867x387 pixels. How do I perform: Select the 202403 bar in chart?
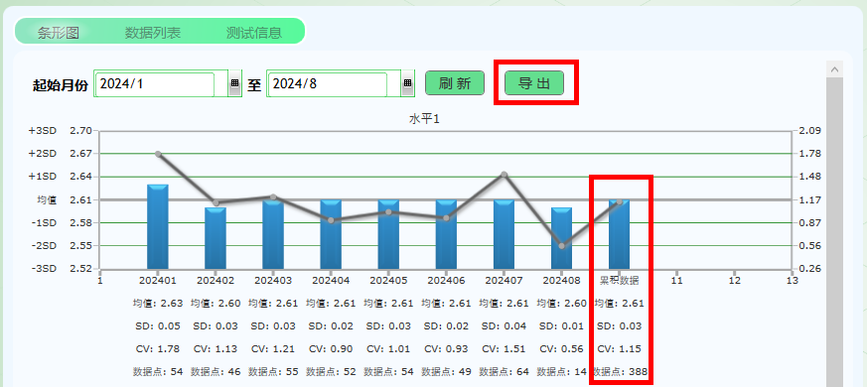273,234
